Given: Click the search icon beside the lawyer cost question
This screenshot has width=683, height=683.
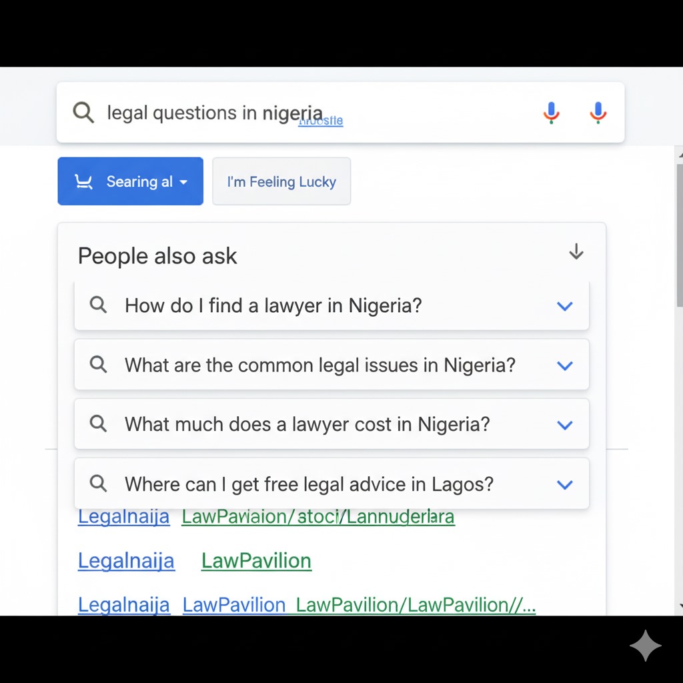Looking at the screenshot, I should click(x=98, y=424).
